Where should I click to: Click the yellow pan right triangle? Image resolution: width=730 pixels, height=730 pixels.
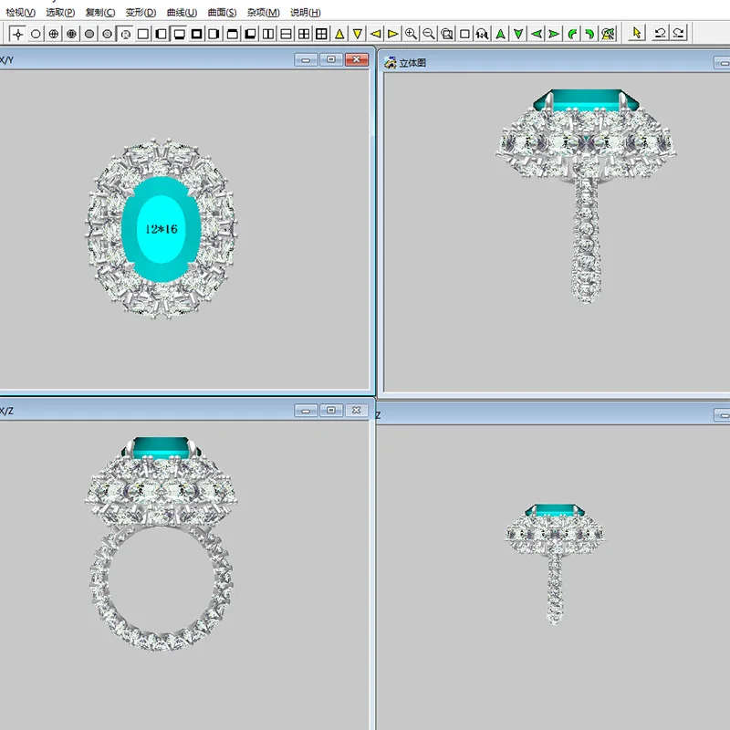(x=393, y=34)
